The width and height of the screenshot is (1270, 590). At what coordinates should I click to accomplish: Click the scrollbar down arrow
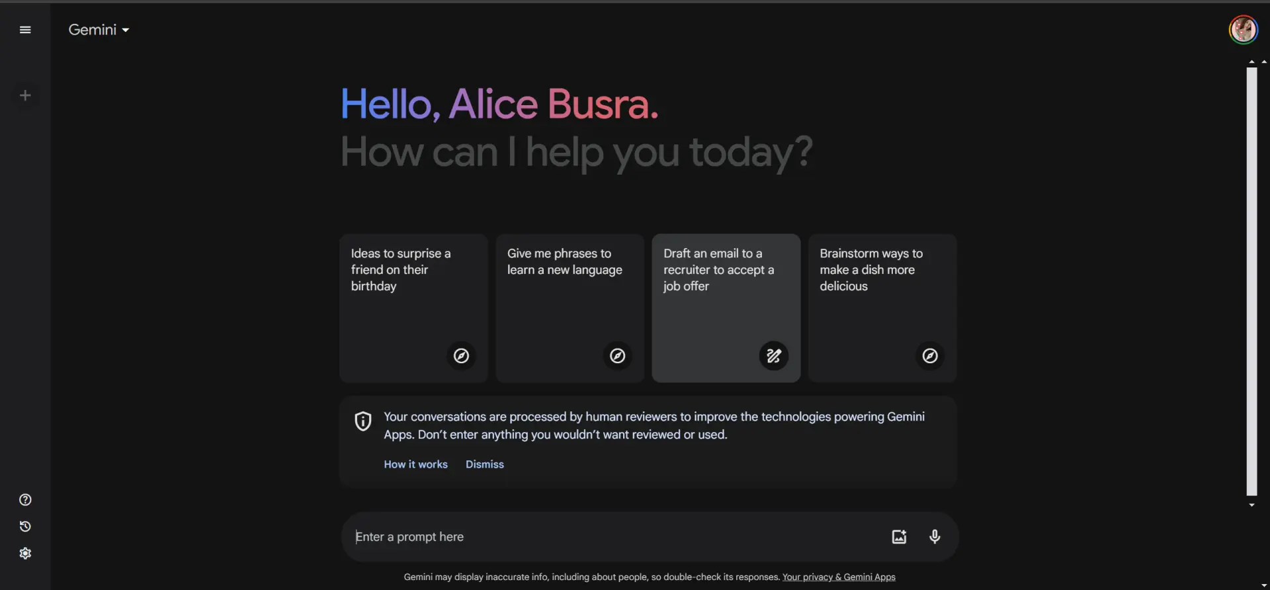(x=1251, y=505)
